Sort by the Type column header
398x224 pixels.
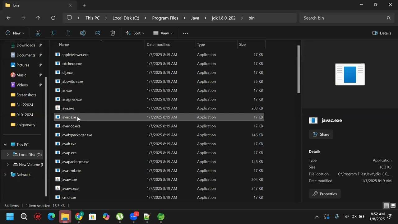(x=216, y=44)
